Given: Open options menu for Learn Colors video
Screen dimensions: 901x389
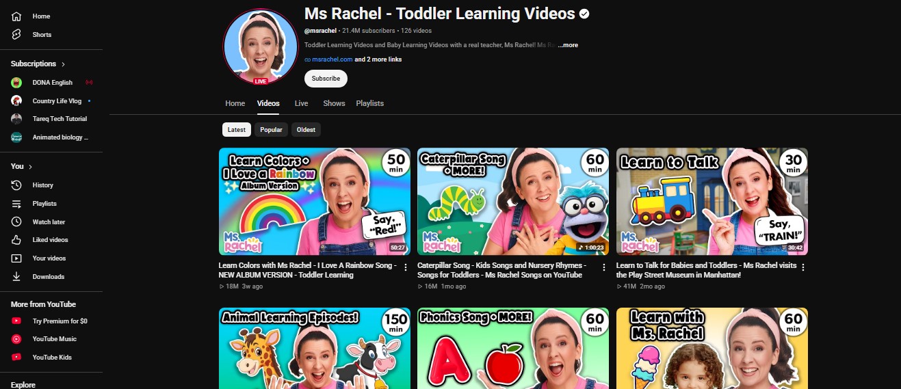Looking at the screenshot, I should pyautogui.click(x=405, y=267).
